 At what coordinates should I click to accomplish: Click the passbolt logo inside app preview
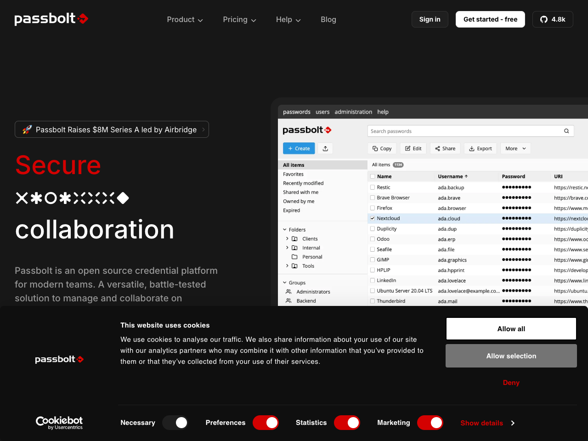point(307,130)
